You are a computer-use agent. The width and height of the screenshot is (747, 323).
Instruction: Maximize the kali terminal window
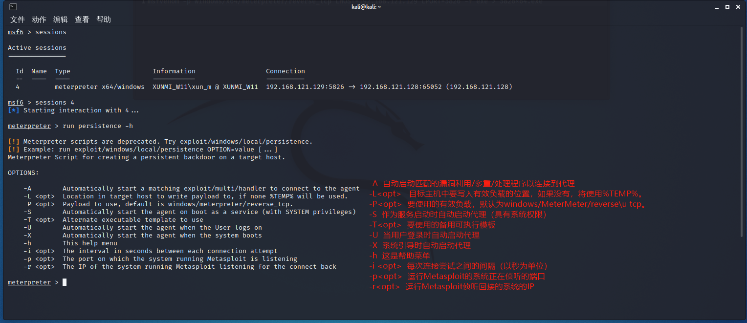[727, 7]
